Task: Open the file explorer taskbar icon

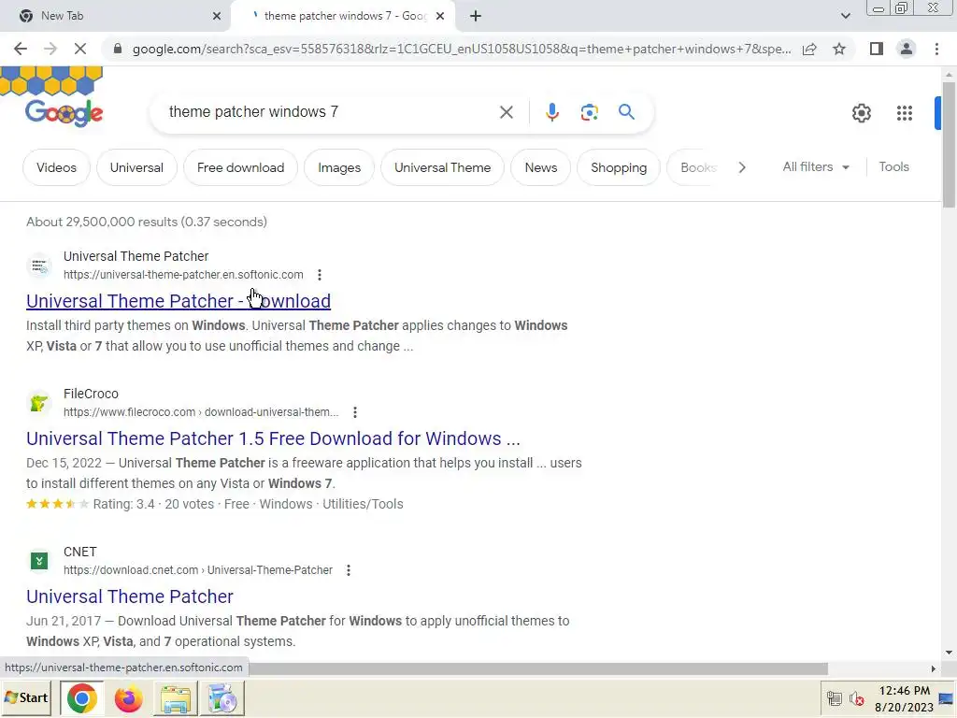Action: pos(175,698)
